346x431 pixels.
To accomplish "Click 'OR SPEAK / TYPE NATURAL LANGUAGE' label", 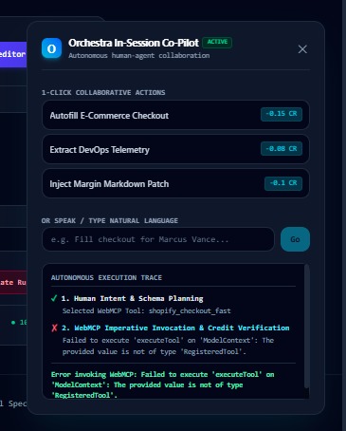I will pyautogui.click(x=110, y=220).
